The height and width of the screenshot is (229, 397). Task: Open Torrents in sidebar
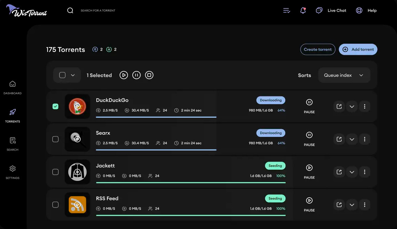pyautogui.click(x=12, y=116)
